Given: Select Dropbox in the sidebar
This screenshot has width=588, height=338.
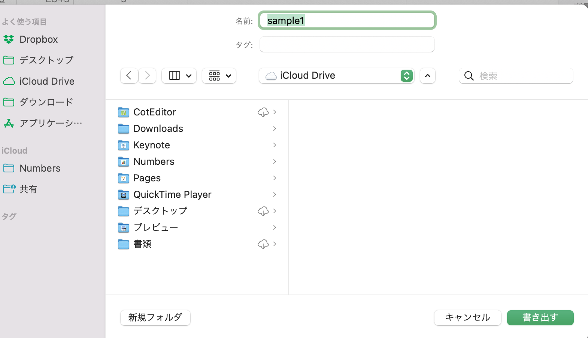Looking at the screenshot, I should pyautogui.click(x=38, y=39).
